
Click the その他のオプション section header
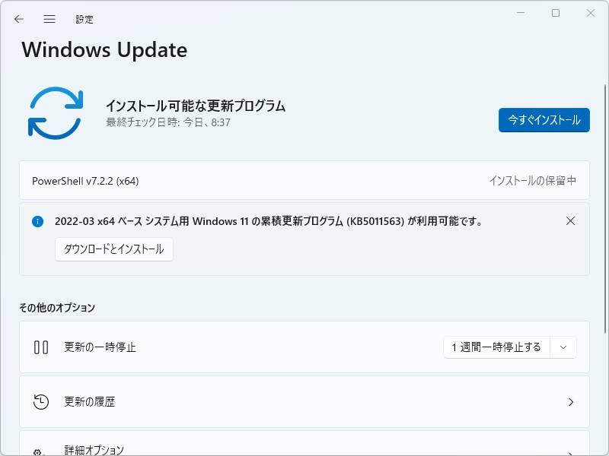click(56, 308)
